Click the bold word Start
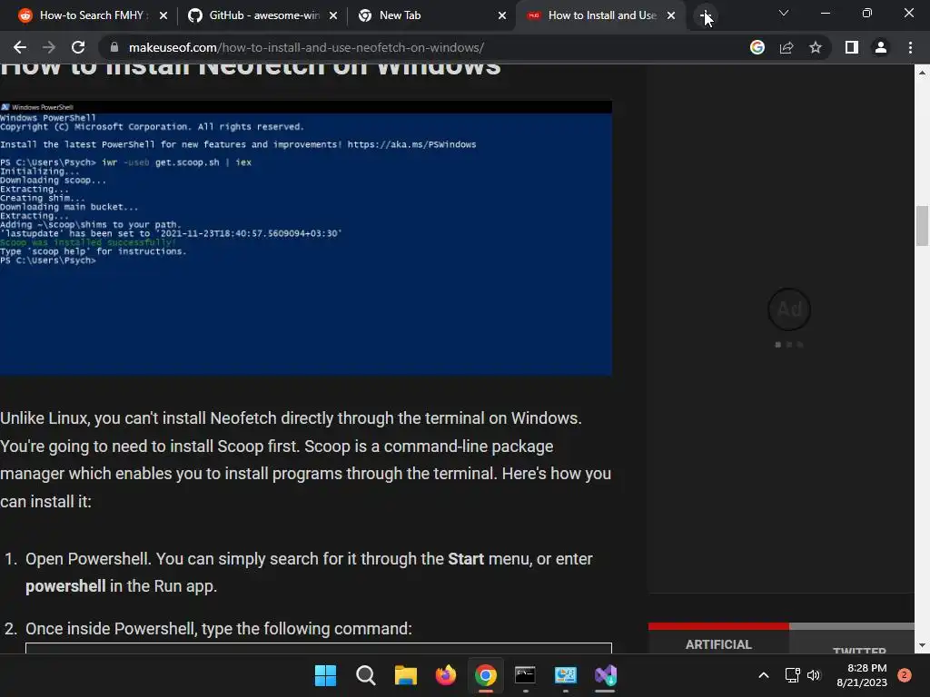Viewport: 930px width, 697px height. click(466, 559)
